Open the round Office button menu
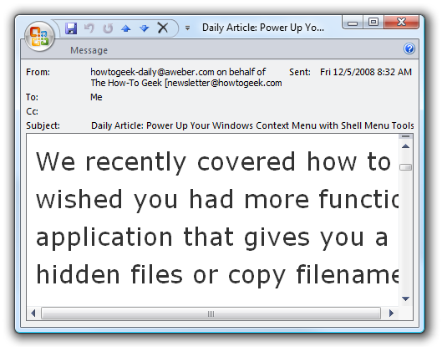Viewport: 442px width, 347px height. click(x=39, y=37)
